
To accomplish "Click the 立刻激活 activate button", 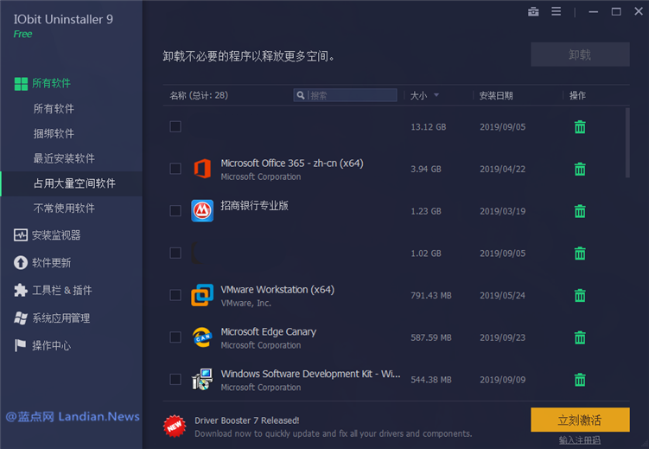I will [x=580, y=420].
